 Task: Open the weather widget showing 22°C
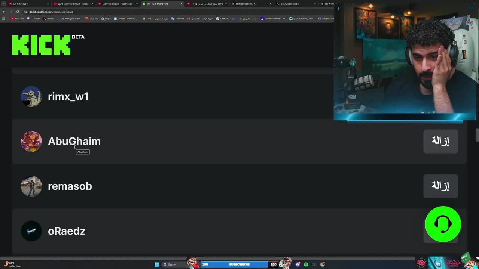coord(12,265)
